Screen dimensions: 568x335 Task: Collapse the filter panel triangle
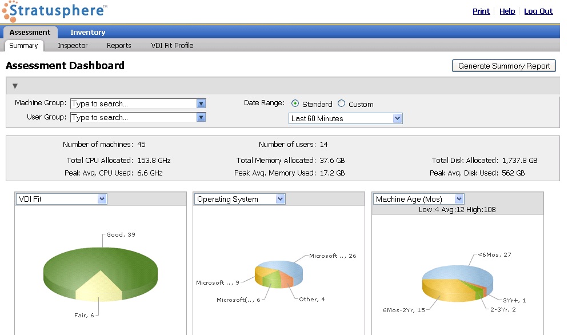tap(15, 86)
